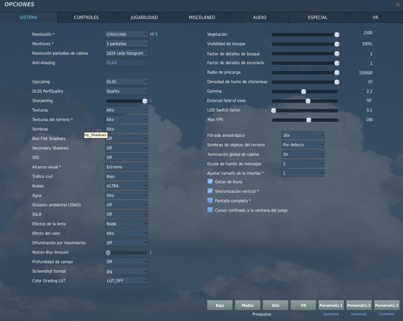403x321 pixels.
Task: Click GUARDAR under Personaliz.2
Action: pyautogui.click(x=359, y=314)
